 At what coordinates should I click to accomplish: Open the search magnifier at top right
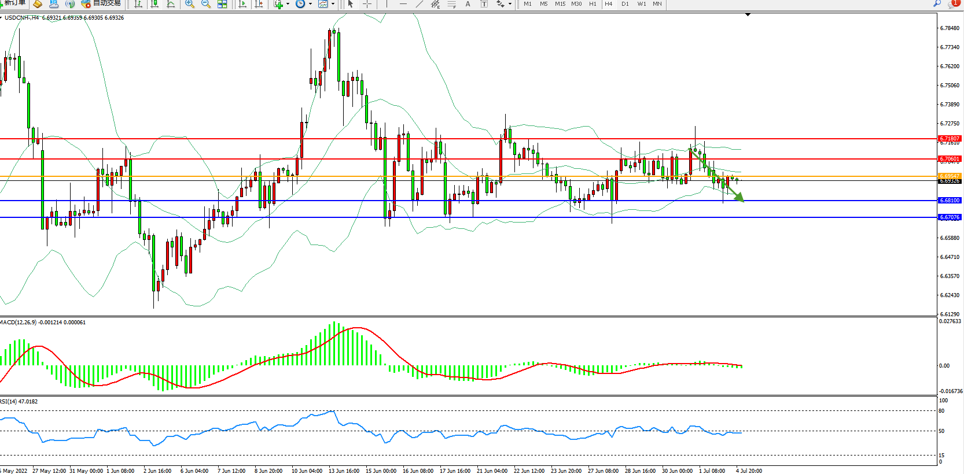937,3
